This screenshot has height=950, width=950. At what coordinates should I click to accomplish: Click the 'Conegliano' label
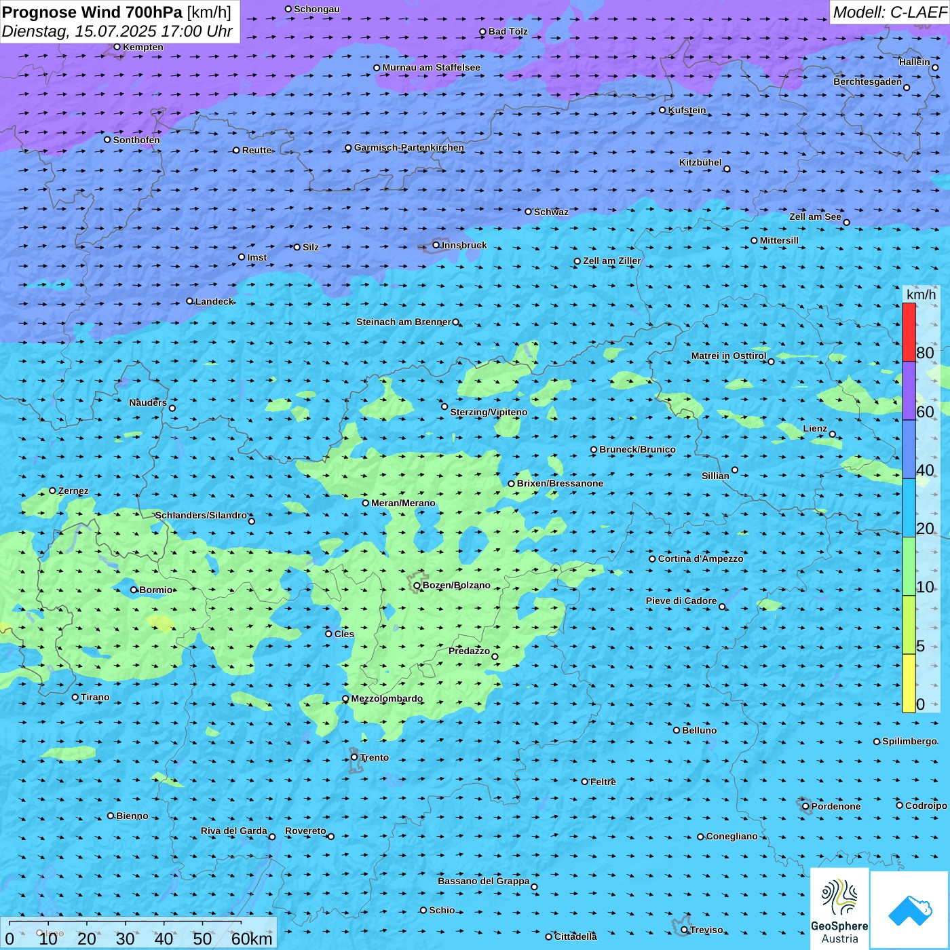click(731, 836)
